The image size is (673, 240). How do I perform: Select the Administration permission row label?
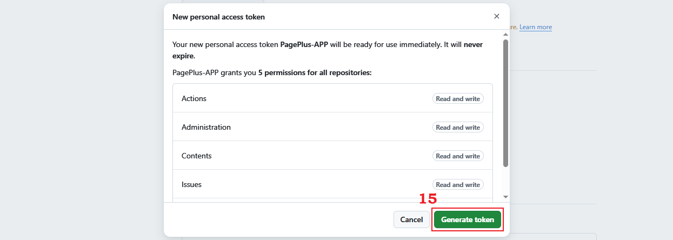coord(206,127)
